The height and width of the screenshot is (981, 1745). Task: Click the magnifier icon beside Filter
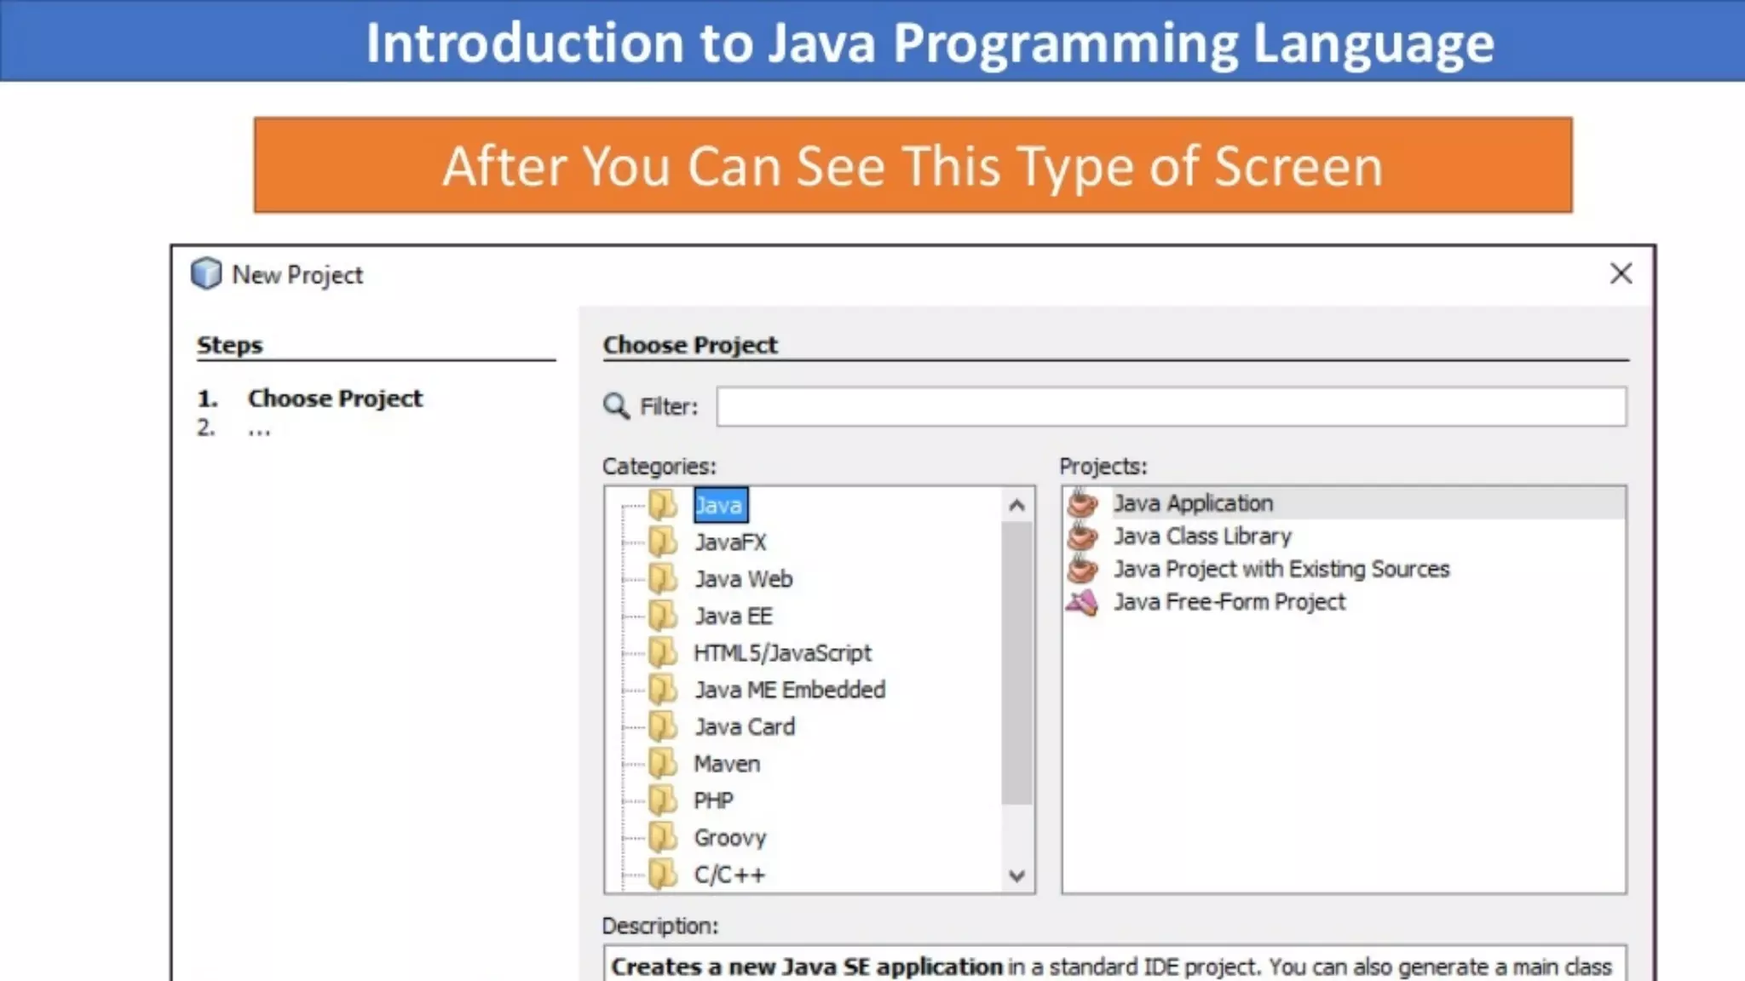click(x=616, y=406)
